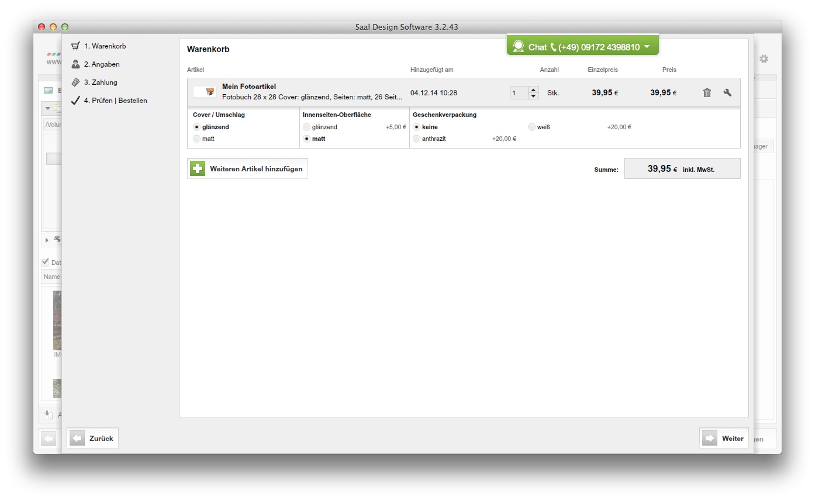
Task: Click the green plus icon
Action: point(198,168)
